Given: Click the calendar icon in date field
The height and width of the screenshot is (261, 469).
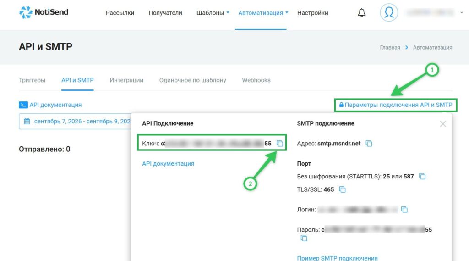Looking at the screenshot, I should pos(27,122).
